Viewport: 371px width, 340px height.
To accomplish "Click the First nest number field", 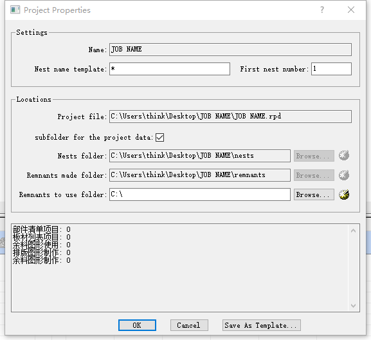I will (x=331, y=69).
